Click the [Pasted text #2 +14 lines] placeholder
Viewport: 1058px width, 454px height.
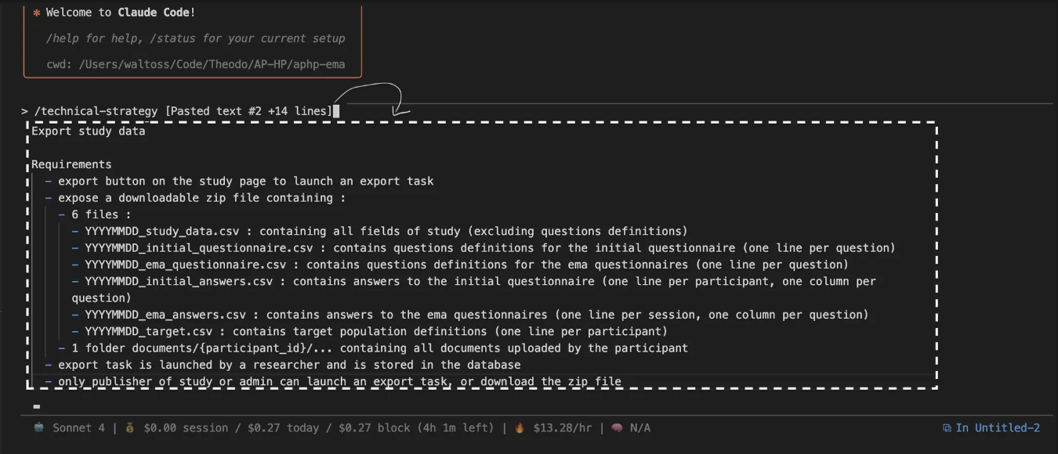tap(248, 111)
